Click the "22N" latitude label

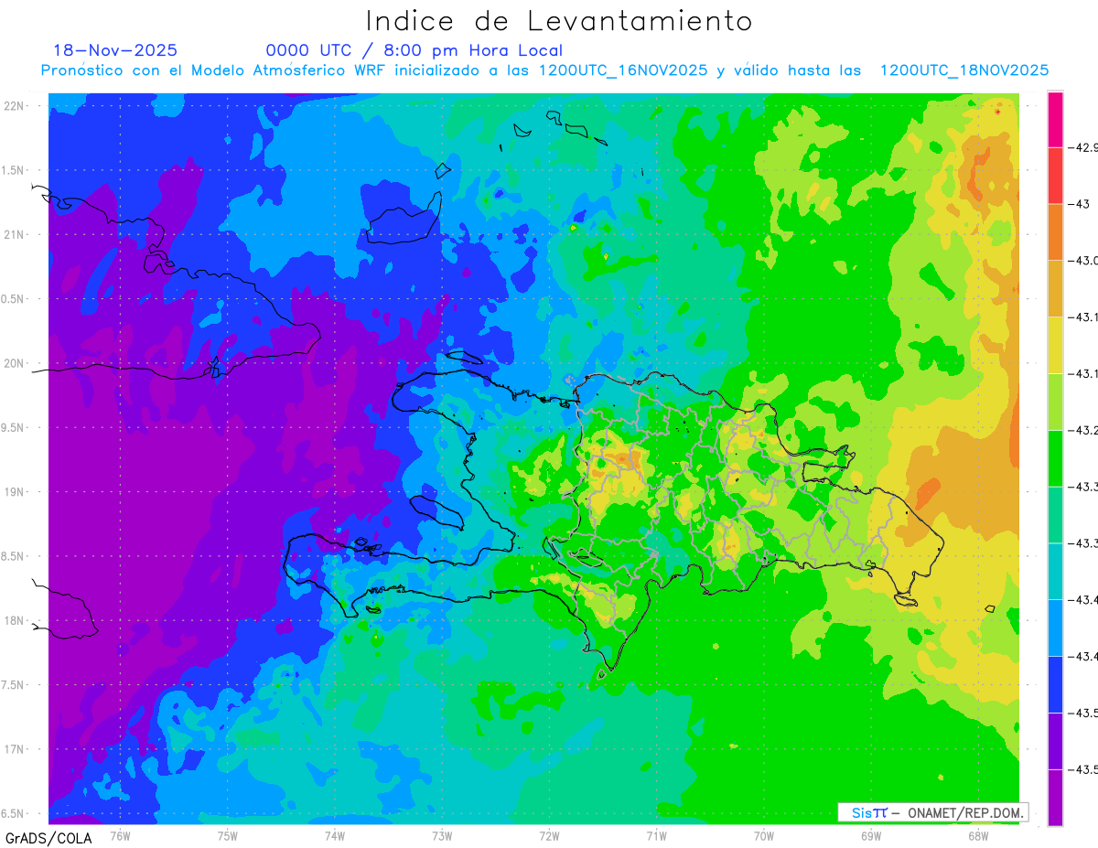(x=16, y=105)
